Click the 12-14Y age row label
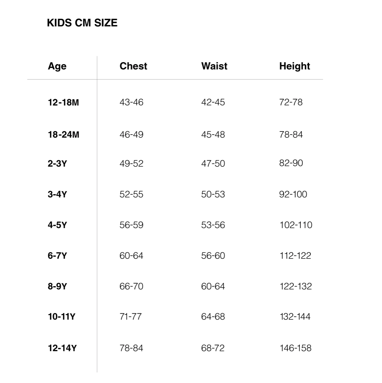The image size is (382, 383). pyautogui.click(x=63, y=348)
